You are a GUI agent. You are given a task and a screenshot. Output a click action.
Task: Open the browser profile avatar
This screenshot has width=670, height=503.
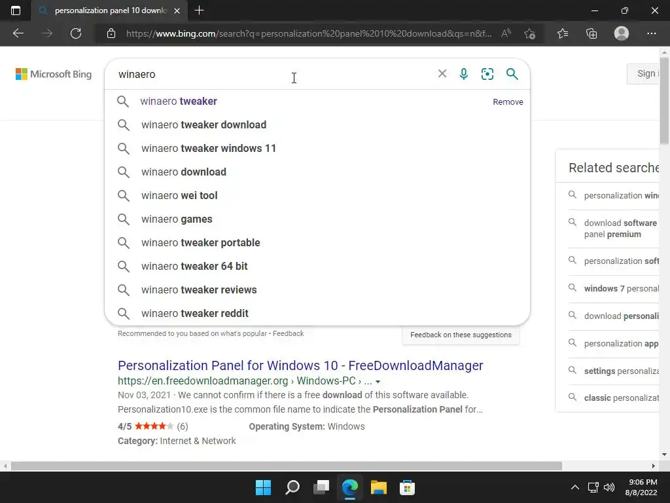[622, 33]
